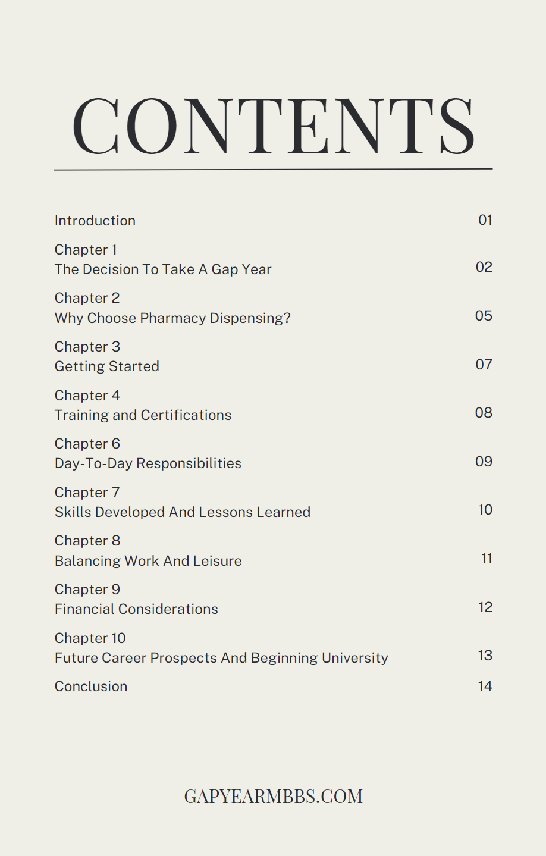Select page number 05
546x856 pixels.
[484, 316]
